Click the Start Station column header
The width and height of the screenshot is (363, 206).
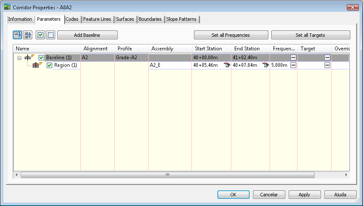tap(211, 49)
